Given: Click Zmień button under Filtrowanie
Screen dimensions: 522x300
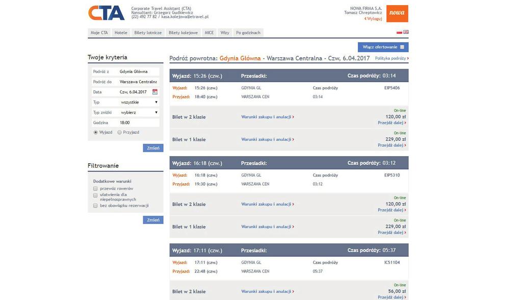Looking at the screenshot, I should coord(153,220).
